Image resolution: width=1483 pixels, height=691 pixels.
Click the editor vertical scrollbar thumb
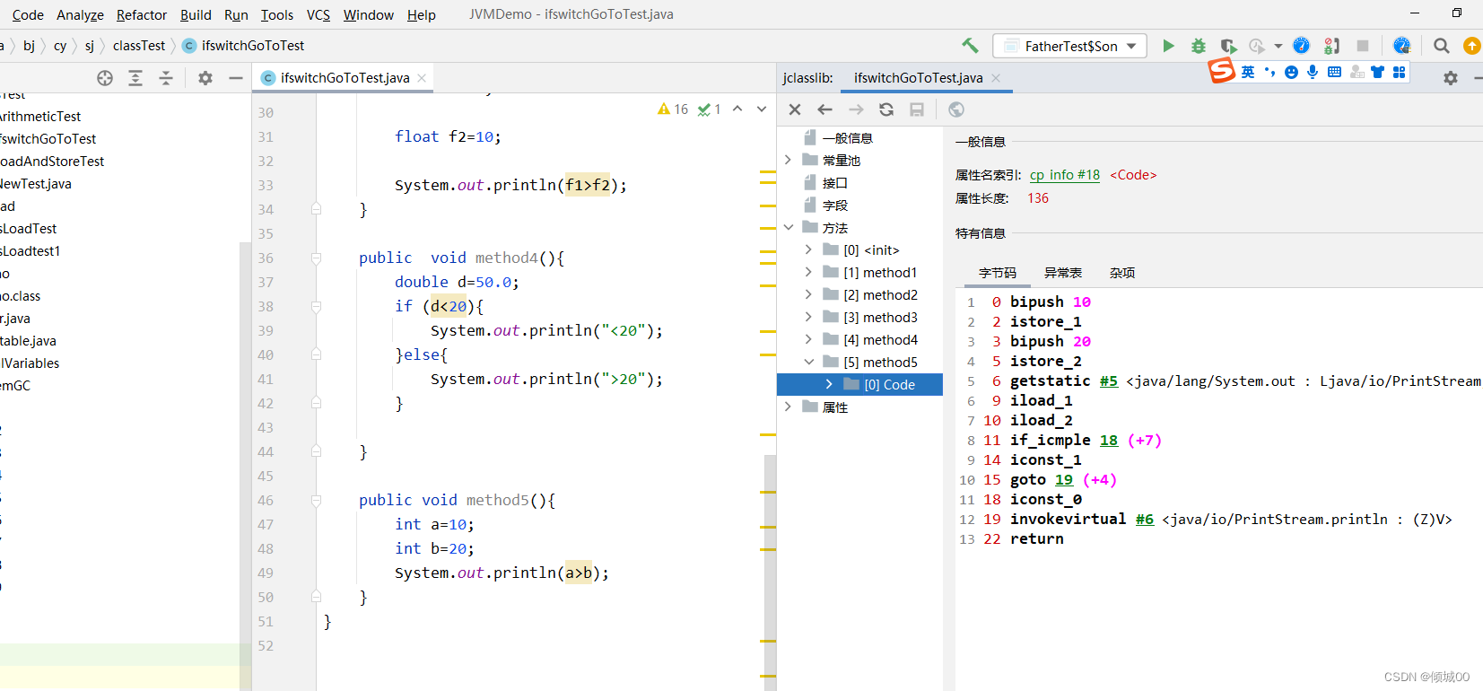pyautogui.click(x=770, y=573)
